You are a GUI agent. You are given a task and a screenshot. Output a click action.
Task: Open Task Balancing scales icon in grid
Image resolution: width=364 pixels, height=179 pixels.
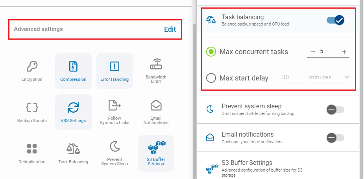coord(73,149)
